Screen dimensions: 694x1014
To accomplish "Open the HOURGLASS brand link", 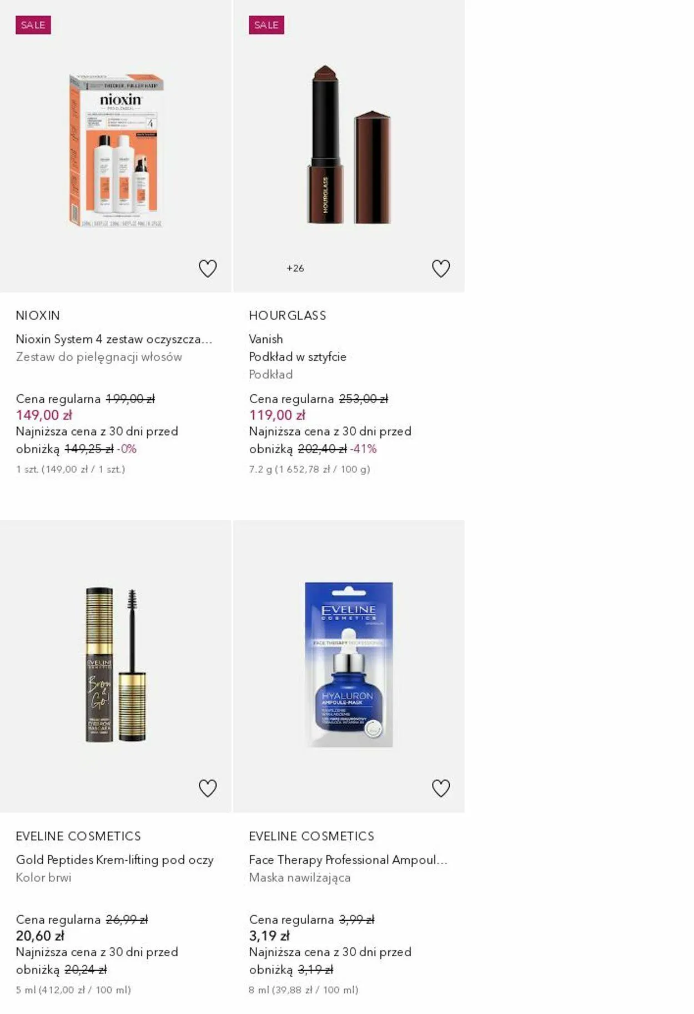I will pyautogui.click(x=288, y=315).
